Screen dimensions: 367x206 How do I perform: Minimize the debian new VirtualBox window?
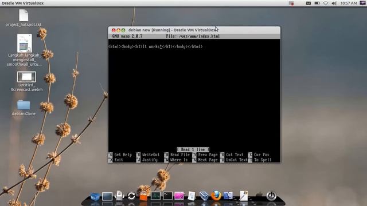pyautogui.click(x=119, y=30)
